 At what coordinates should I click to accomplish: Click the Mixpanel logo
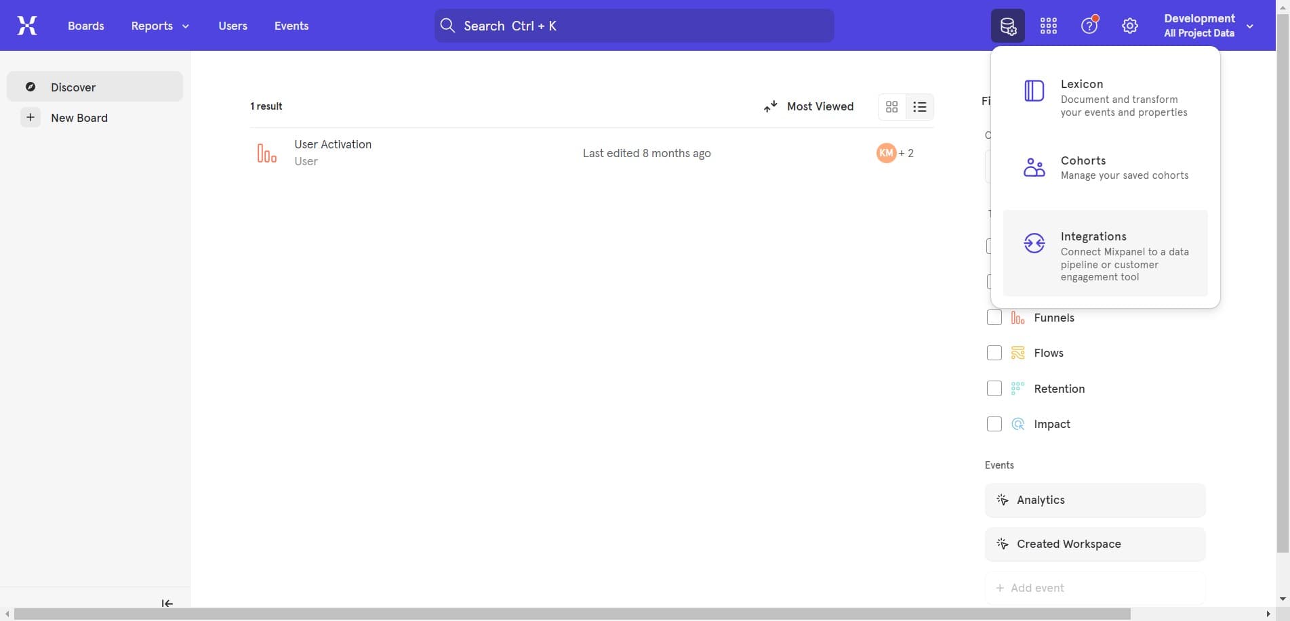tap(26, 25)
